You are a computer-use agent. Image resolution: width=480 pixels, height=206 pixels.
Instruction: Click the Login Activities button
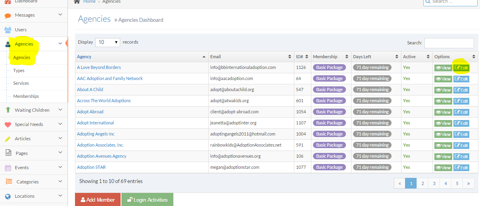(x=147, y=200)
